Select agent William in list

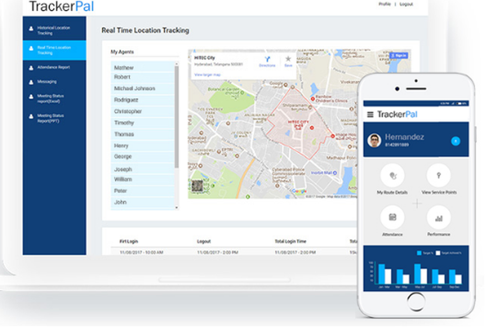pos(142,180)
